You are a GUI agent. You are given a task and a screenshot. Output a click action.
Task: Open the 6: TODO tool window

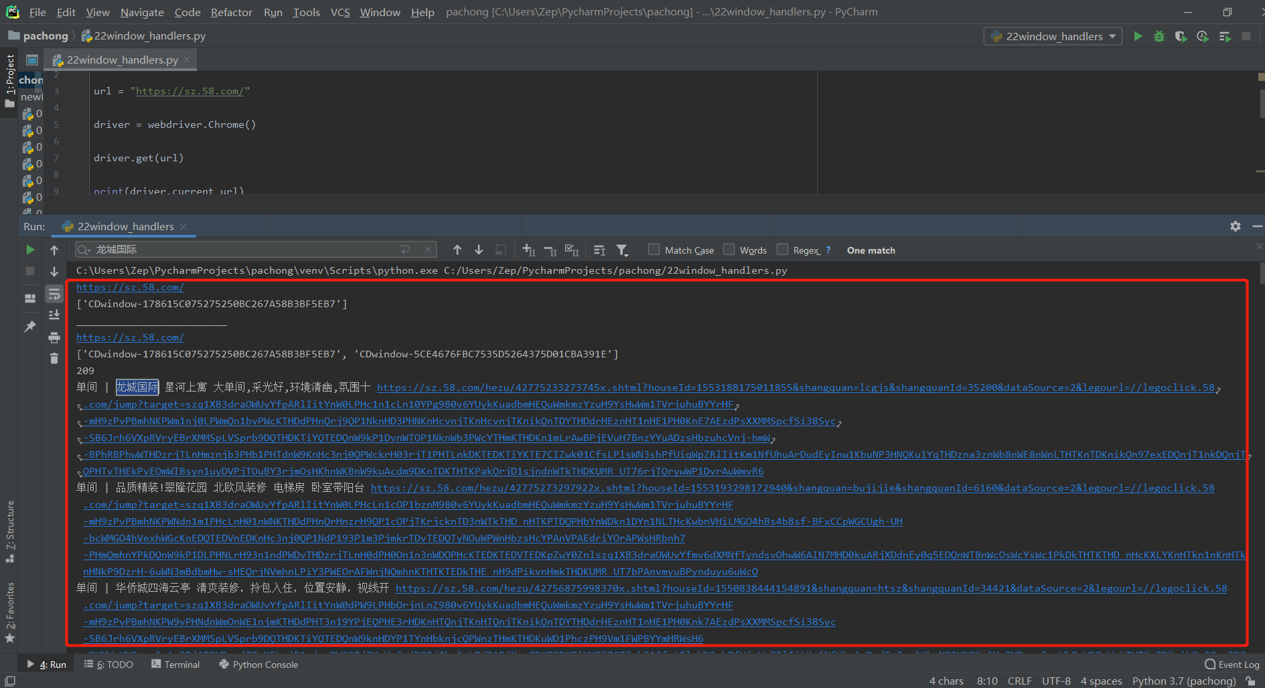(108, 664)
